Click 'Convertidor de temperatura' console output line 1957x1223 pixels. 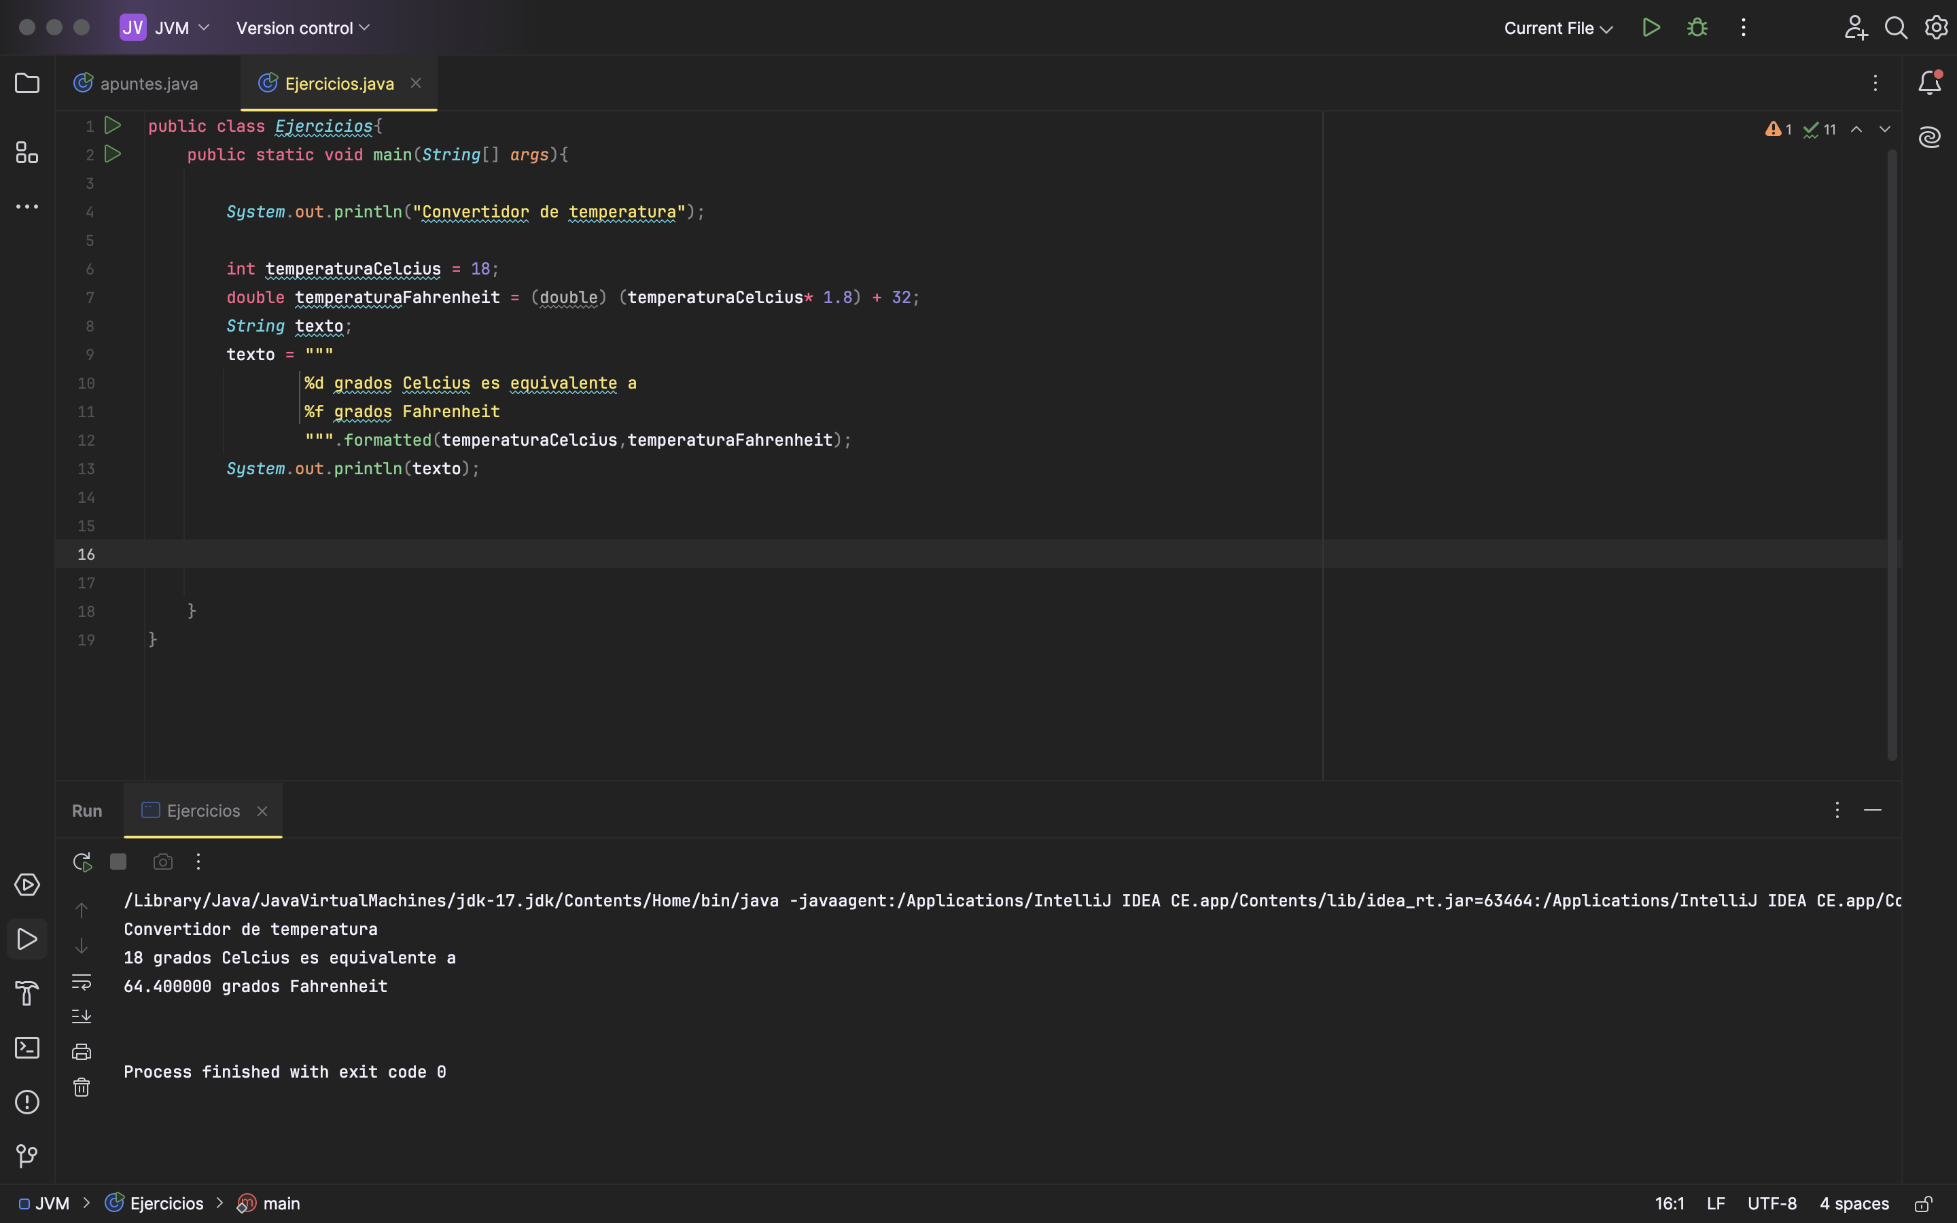251,929
